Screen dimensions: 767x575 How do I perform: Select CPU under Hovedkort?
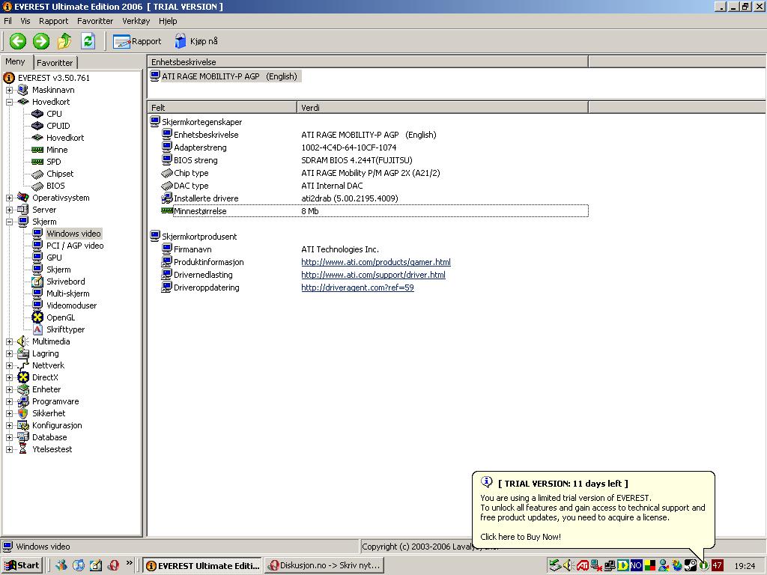pos(54,114)
